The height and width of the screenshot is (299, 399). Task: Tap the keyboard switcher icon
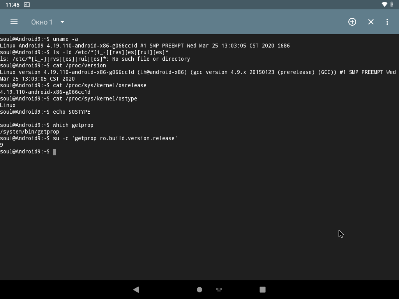(x=219, y=289)
